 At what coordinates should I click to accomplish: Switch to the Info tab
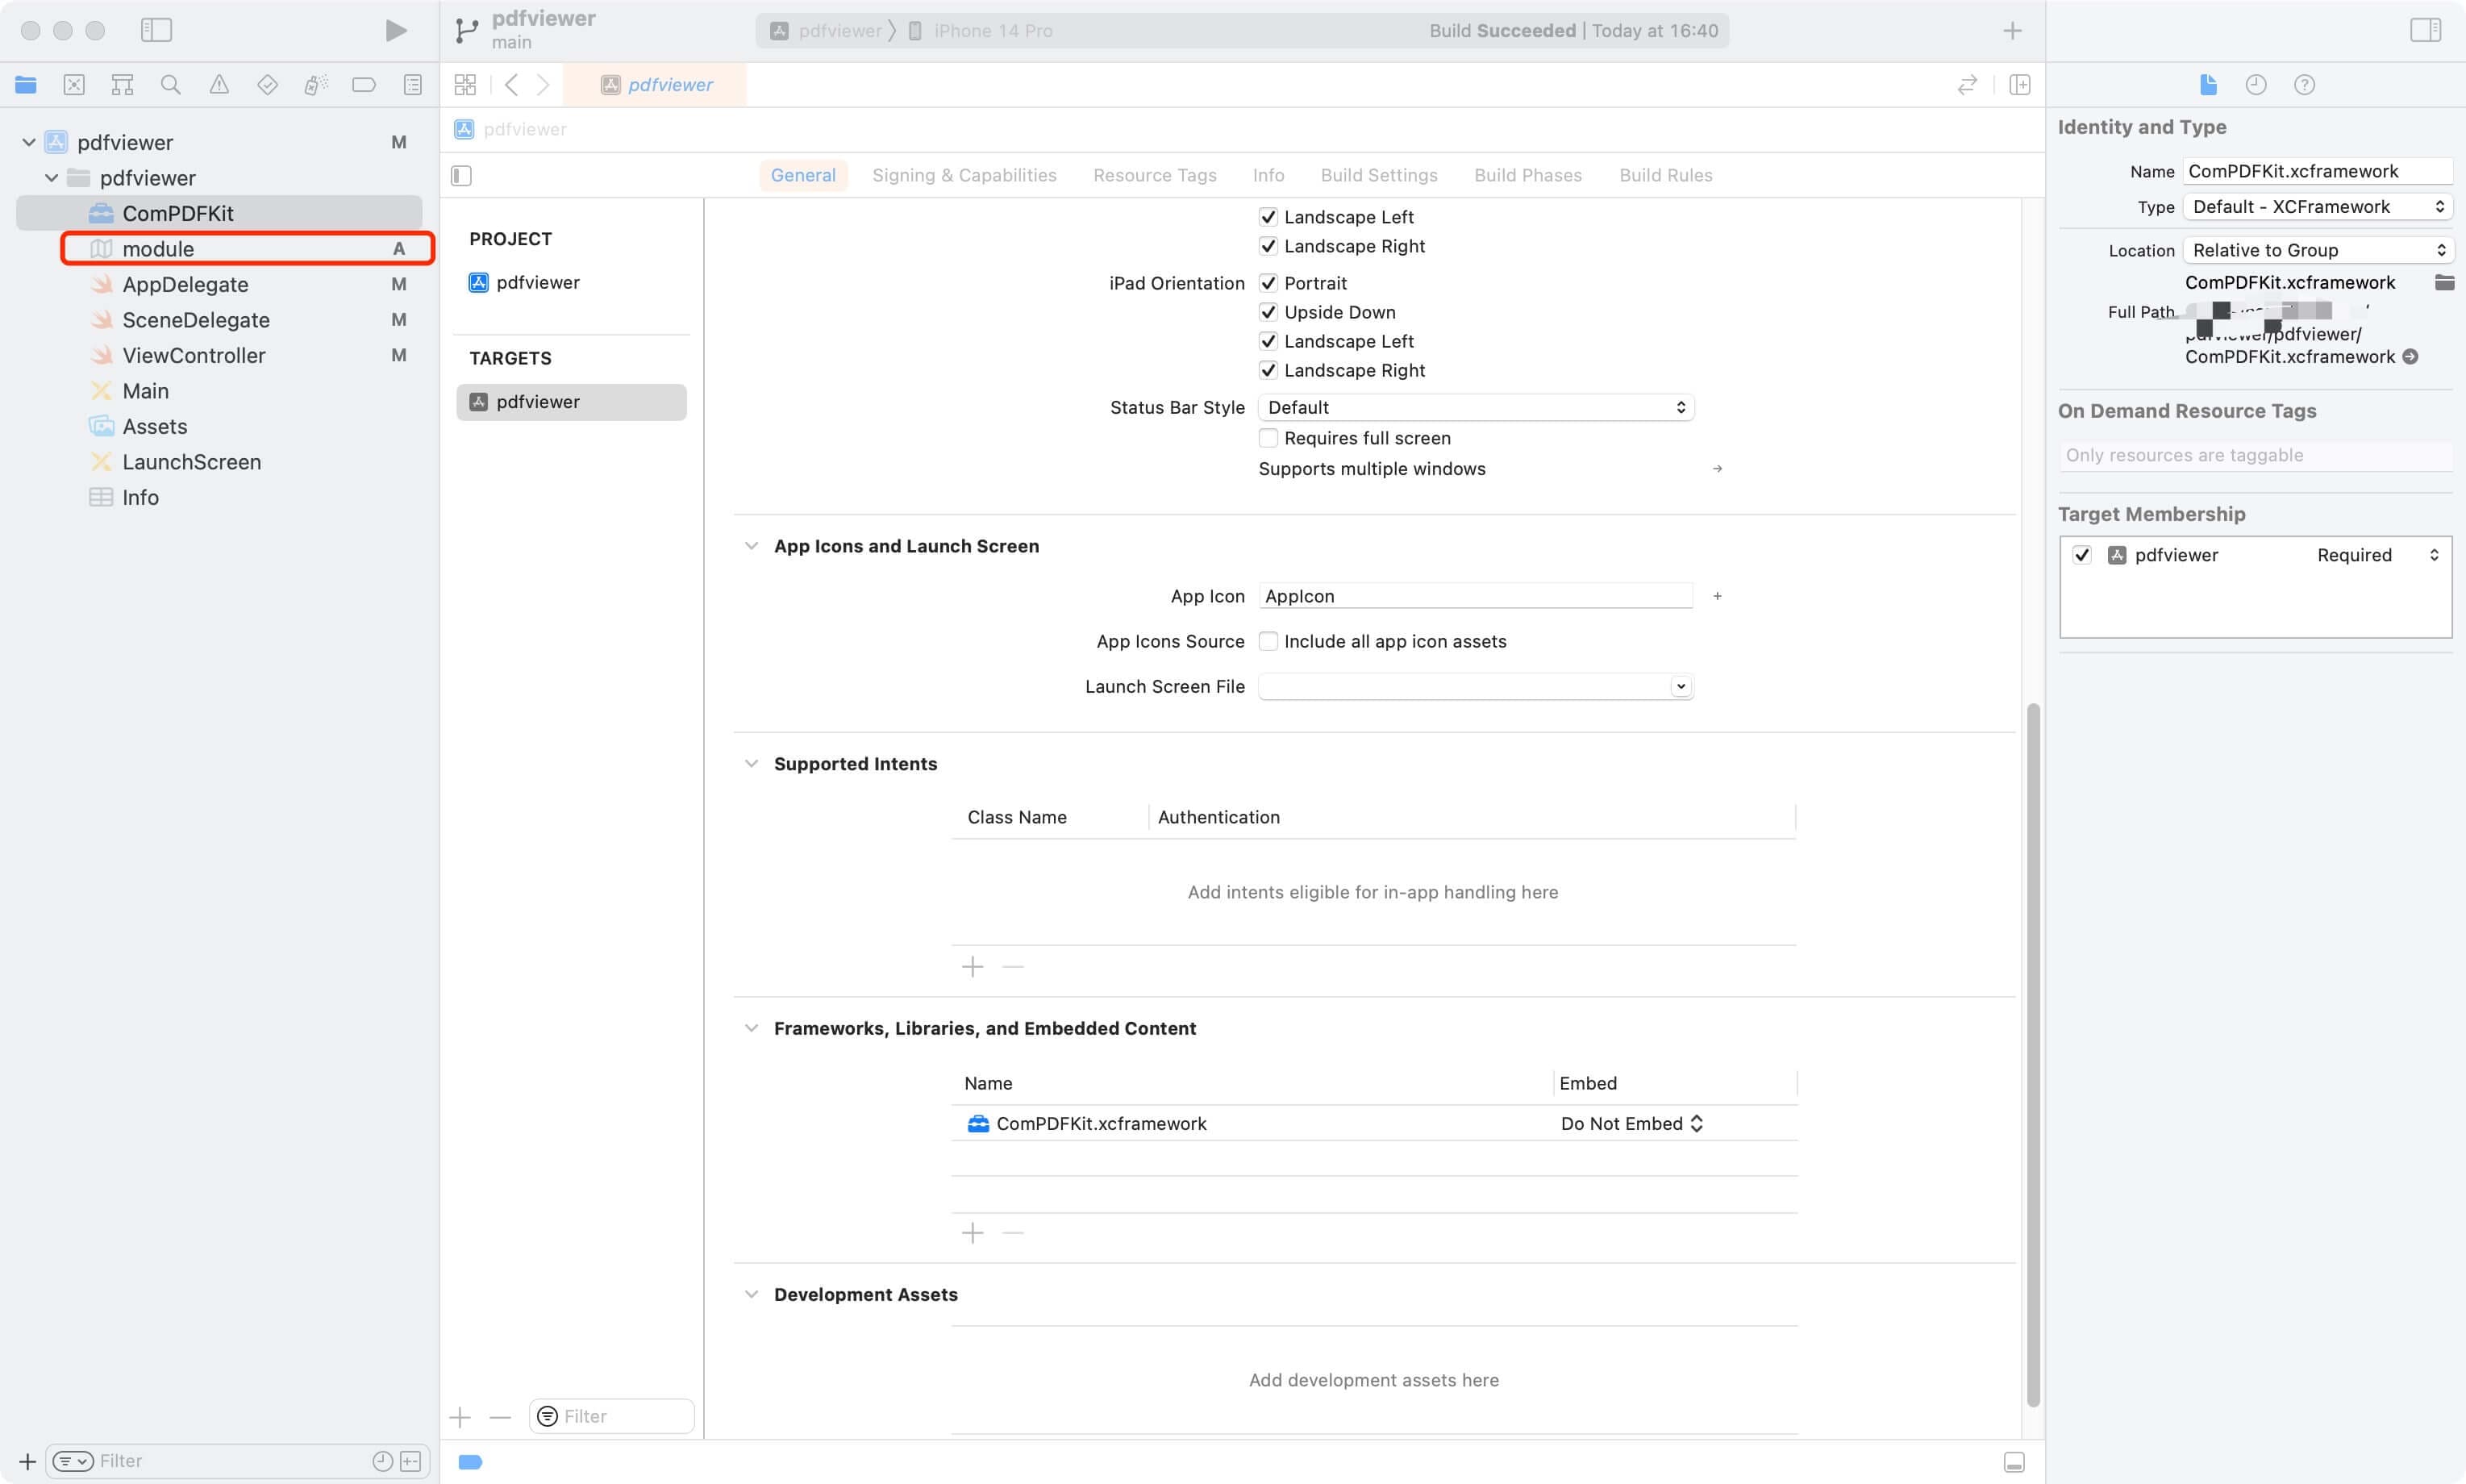click(1268, 175)
